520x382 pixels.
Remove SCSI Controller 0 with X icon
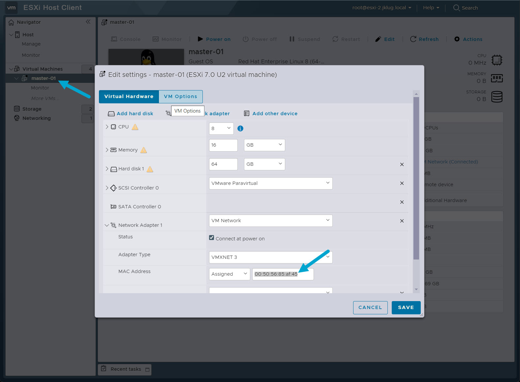click(x=402, y=183)
